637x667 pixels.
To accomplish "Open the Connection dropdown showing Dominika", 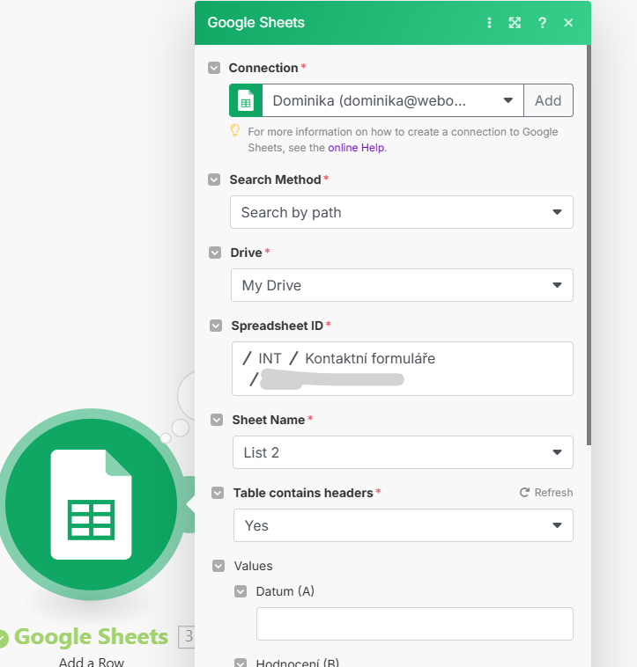I will (393, 100).
